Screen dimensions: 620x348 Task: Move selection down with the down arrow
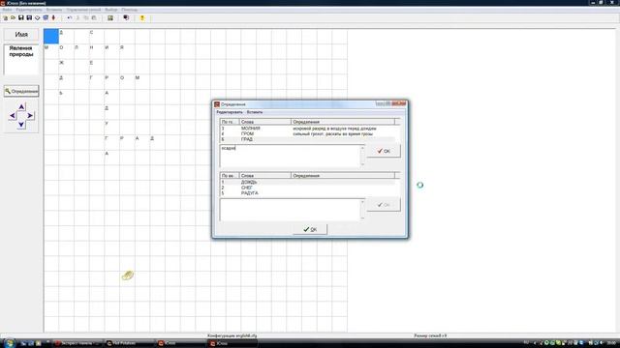(x=21, y=125)
